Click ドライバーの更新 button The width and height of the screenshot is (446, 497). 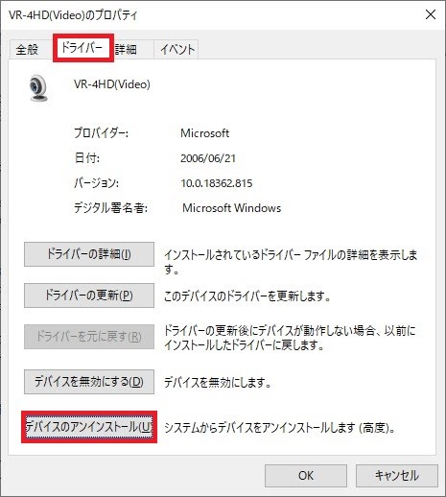[89, 296]
